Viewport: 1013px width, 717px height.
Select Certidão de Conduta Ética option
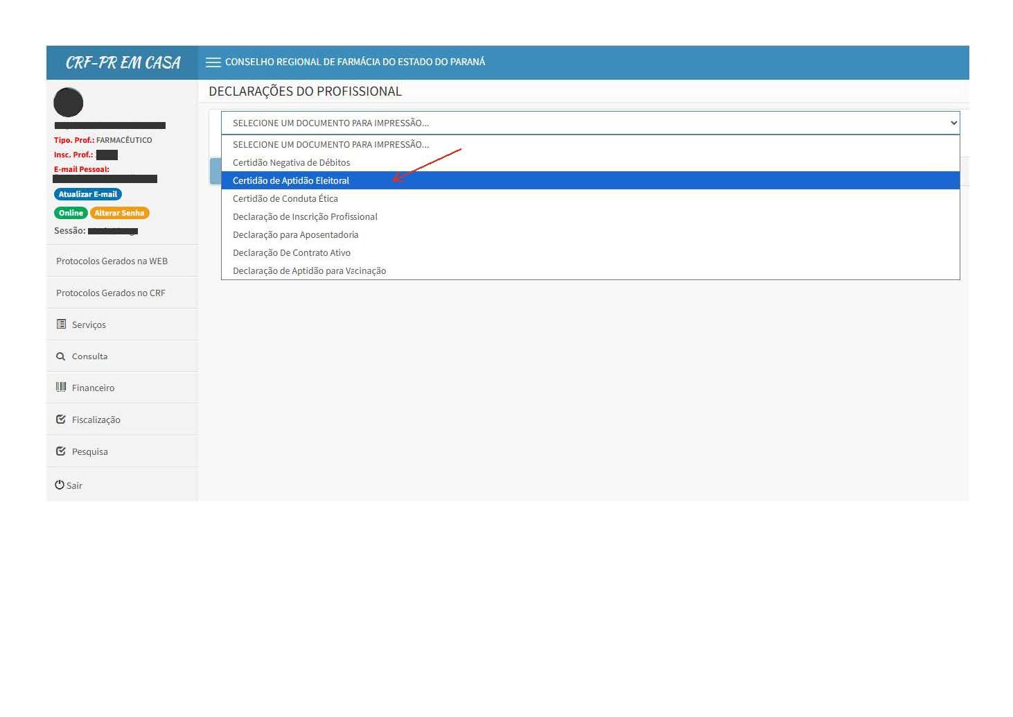285,198
